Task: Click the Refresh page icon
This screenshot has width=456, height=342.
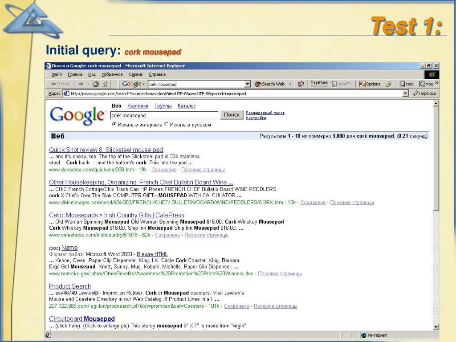Action: coord(105,84)
